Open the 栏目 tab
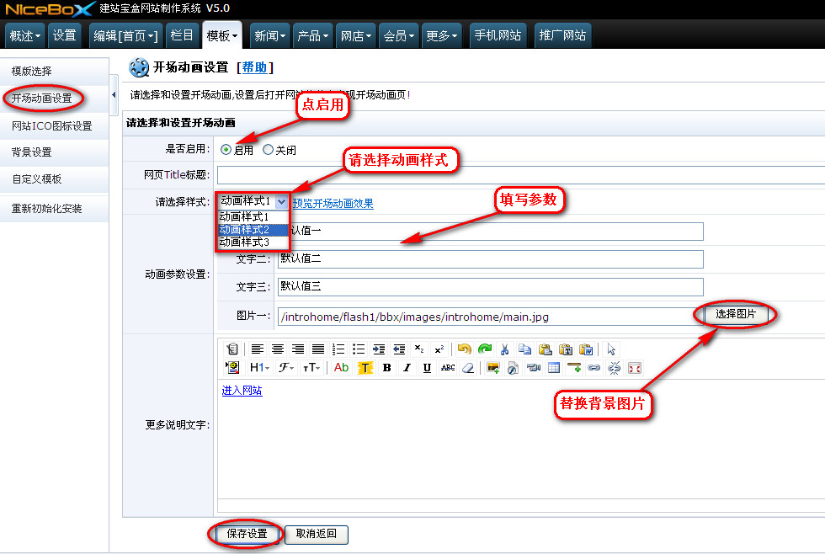This screenshot has width=825, height=554. 182,35
